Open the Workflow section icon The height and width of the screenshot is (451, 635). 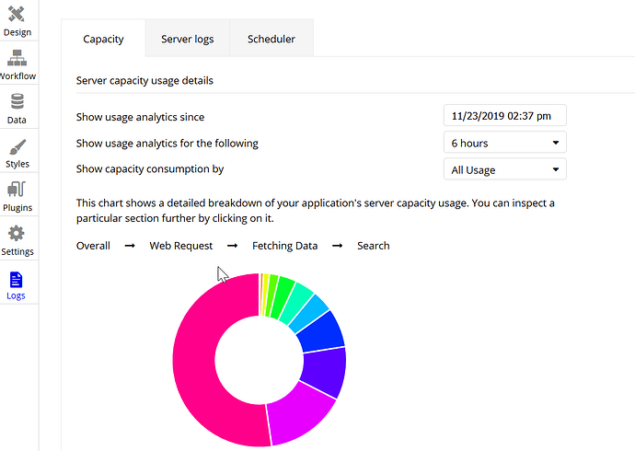pos(17,58)
